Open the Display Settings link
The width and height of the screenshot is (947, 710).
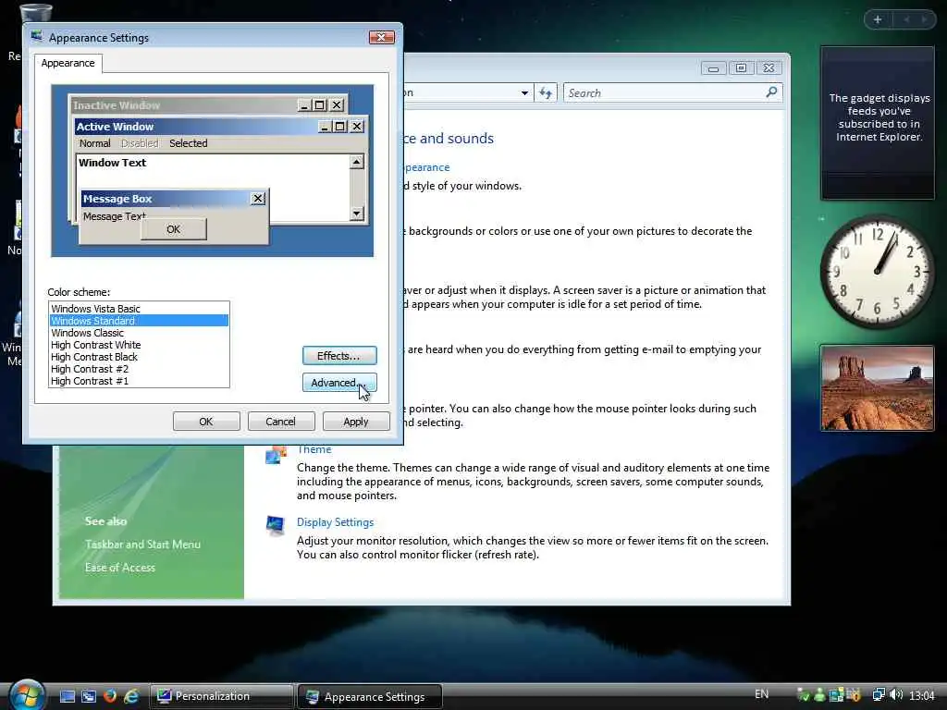point(335,522)
